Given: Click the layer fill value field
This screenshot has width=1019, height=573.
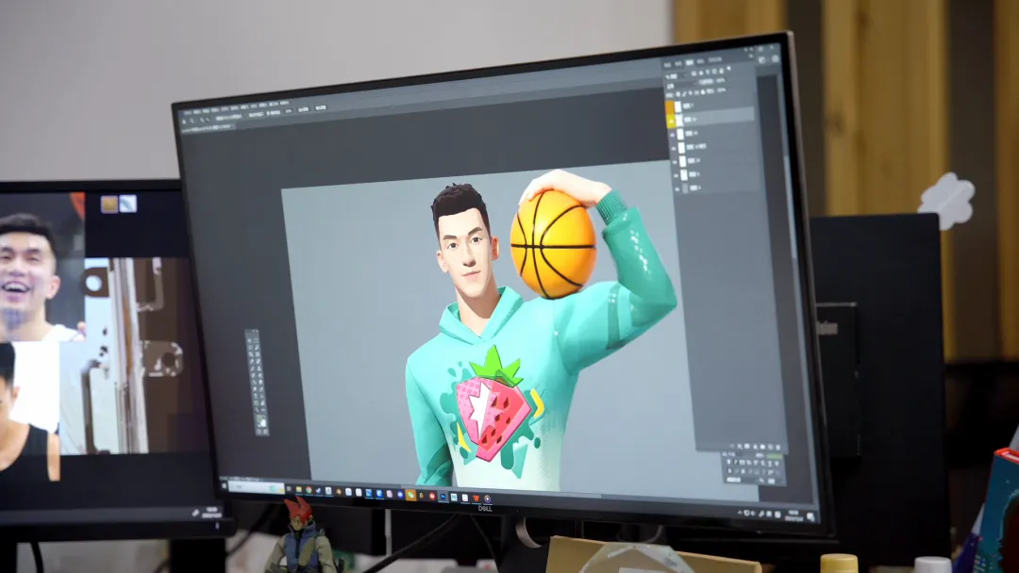Looking at the screenshot, I should (x=721, y=90).
